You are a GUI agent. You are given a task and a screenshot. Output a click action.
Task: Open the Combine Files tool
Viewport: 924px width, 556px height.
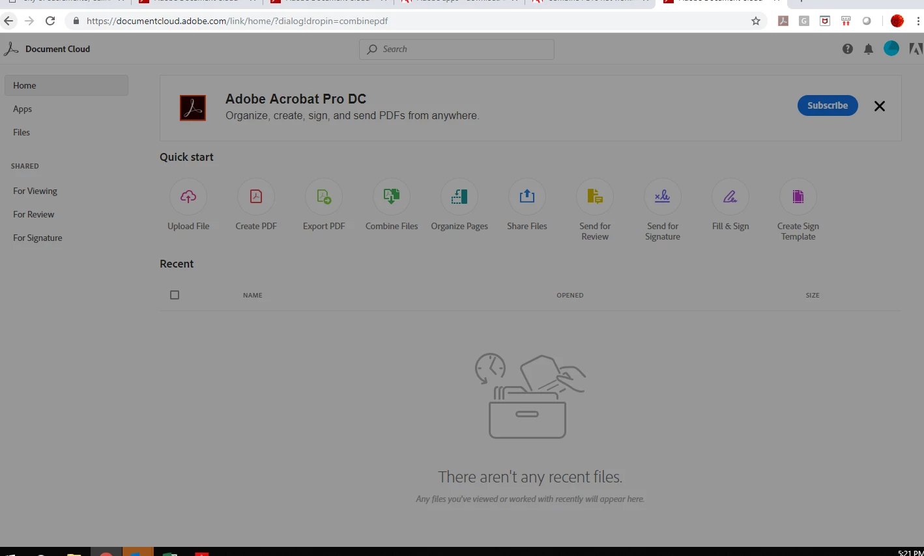pyautogui.click(x=392, y=197)
